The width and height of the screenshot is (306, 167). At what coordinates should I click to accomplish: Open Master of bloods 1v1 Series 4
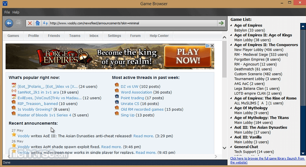[x=44, y=115]
